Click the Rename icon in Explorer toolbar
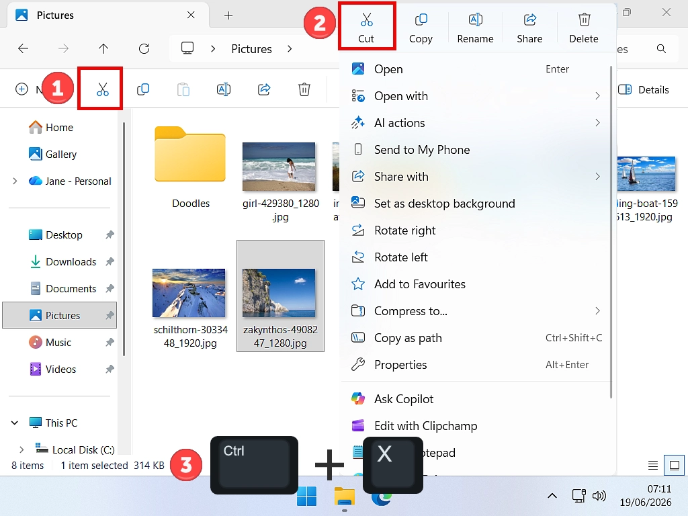The image size is (688, 516). 224,89
